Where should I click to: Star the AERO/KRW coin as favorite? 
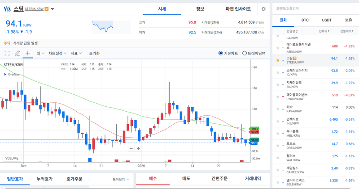[278, 47]
